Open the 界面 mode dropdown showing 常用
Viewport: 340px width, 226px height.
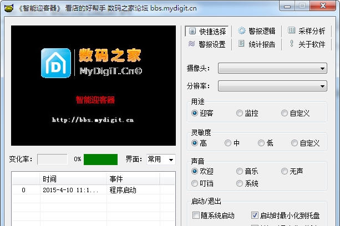161,160
